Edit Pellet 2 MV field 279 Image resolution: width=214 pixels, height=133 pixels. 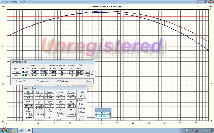[x=71, y=72]
